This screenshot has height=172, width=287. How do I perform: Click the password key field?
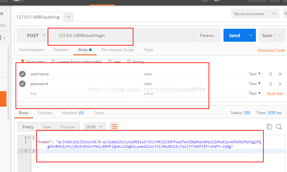(81, 84)
